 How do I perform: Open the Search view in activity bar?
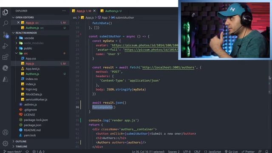pos(5,23)
